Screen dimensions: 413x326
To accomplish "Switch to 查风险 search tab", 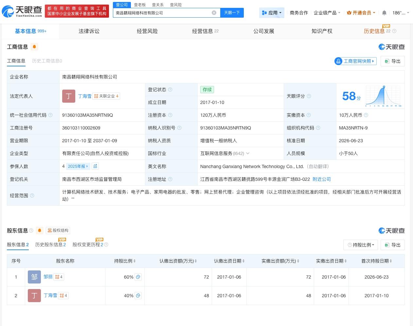I will tap(176, 5).
